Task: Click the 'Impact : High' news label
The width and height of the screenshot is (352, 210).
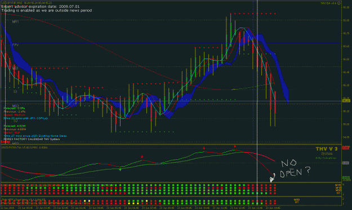Action: [x=12, y=133]
